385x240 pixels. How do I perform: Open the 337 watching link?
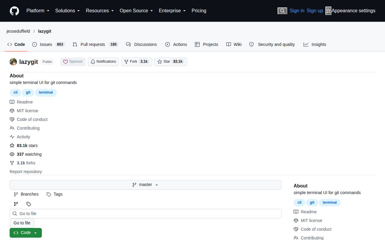[x=26, y=154]
